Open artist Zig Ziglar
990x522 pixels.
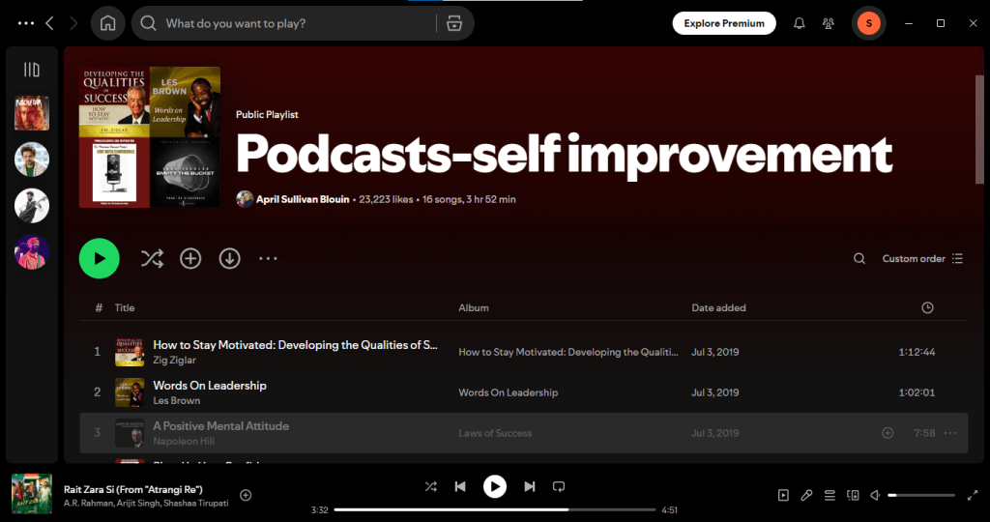pos(174,361)
